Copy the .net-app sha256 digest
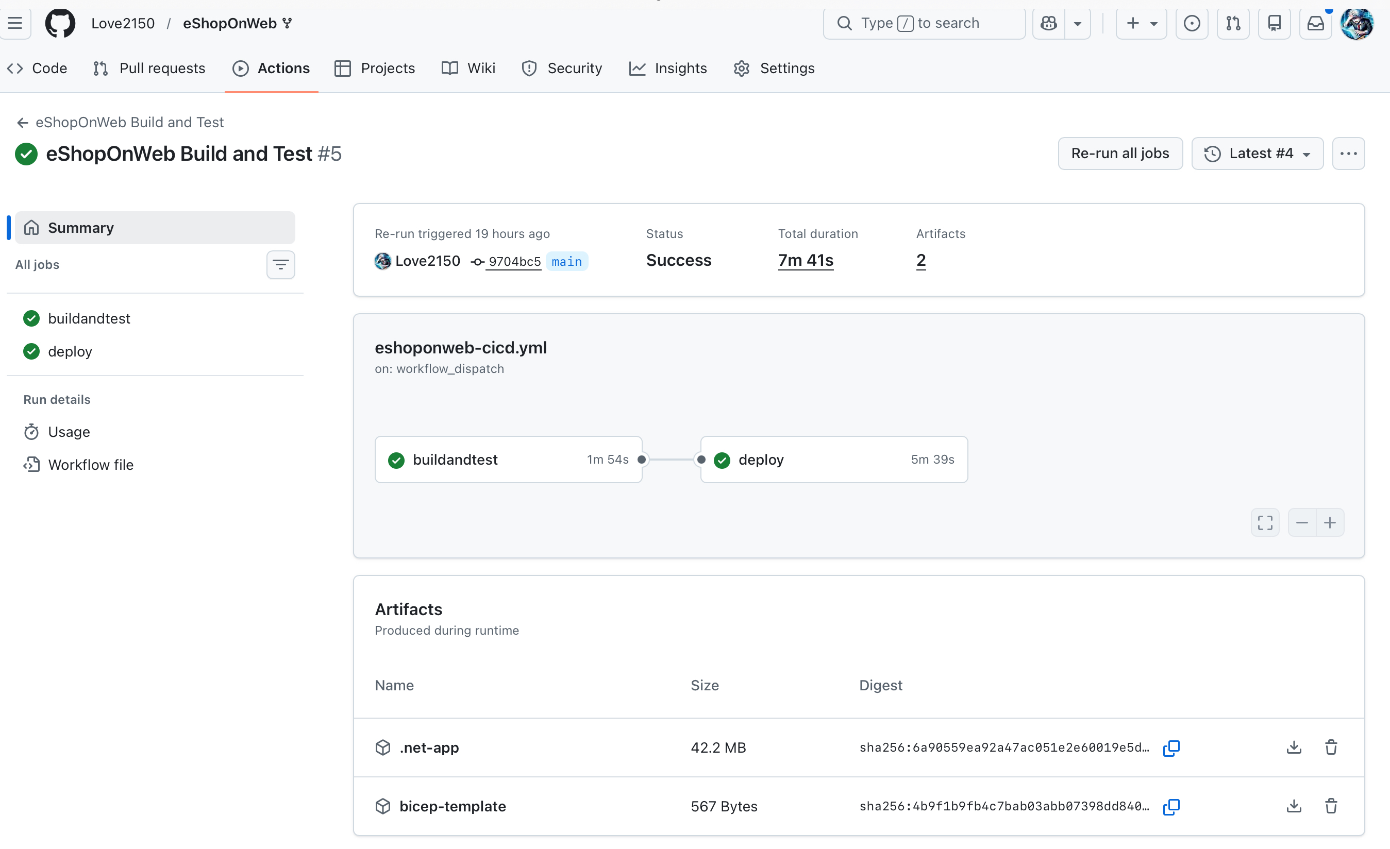The height and width of the screenshot is (849, 1390). click(x=1171, y=748)
